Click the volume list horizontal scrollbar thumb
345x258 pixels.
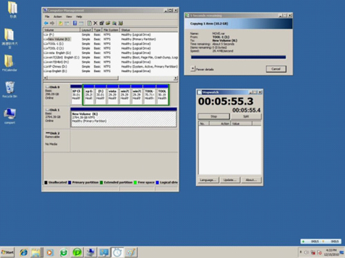point(83,78)
